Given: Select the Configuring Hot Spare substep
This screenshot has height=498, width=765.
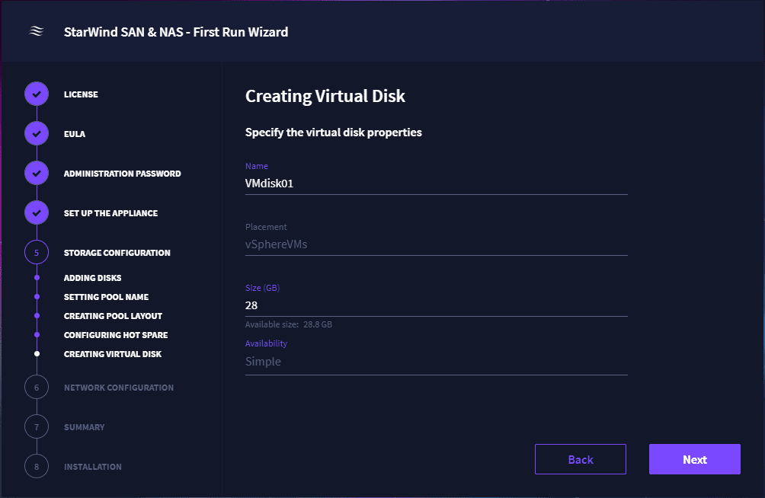Looking at the screenshot, I should tap(116, 334).
